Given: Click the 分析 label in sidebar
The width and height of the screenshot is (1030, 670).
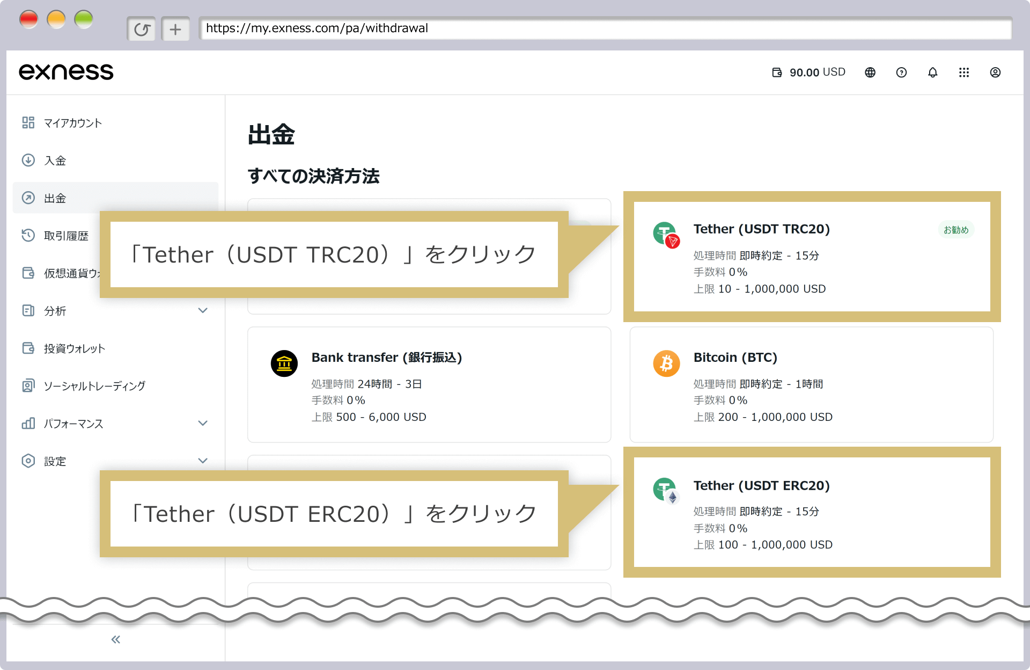Looking at the screenshot, I should pyautogui.click(x=55, y=311).
